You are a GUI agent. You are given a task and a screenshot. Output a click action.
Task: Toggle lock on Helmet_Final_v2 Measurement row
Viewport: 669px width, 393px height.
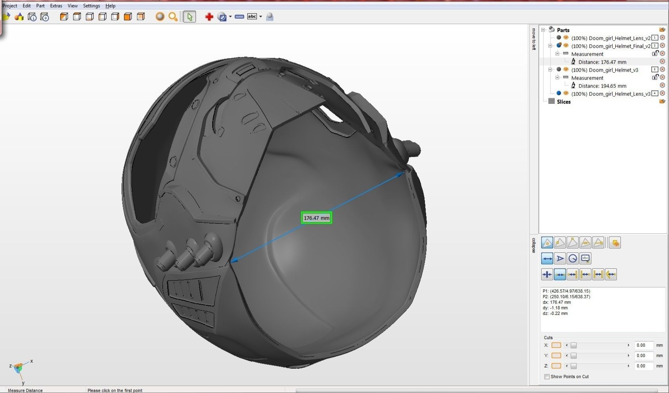click(655, 53)
